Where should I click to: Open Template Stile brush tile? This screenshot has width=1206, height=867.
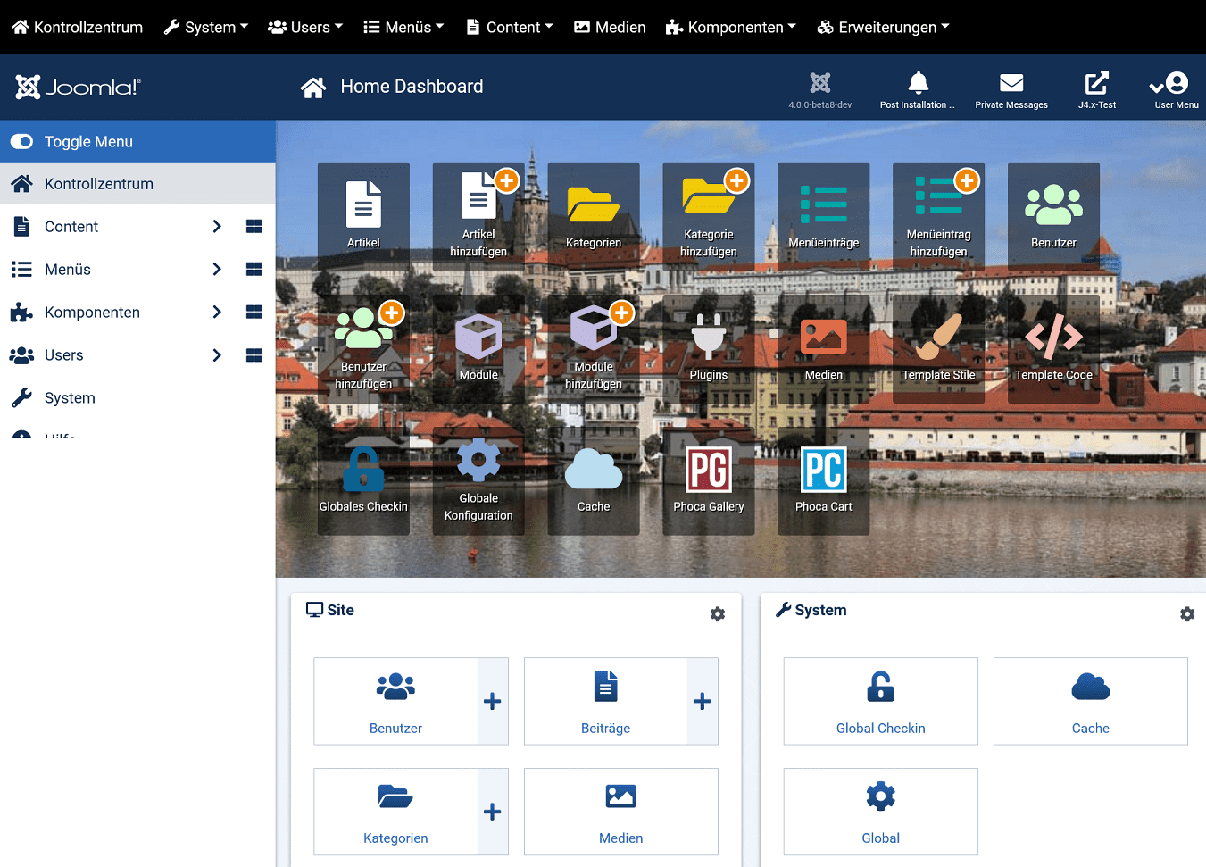(939, 349)
